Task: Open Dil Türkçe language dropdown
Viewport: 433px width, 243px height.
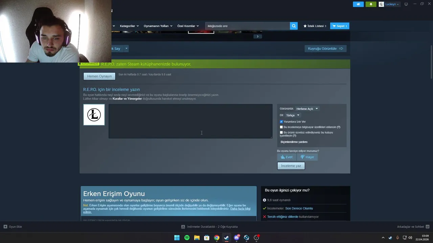Action: coord(293,115)
